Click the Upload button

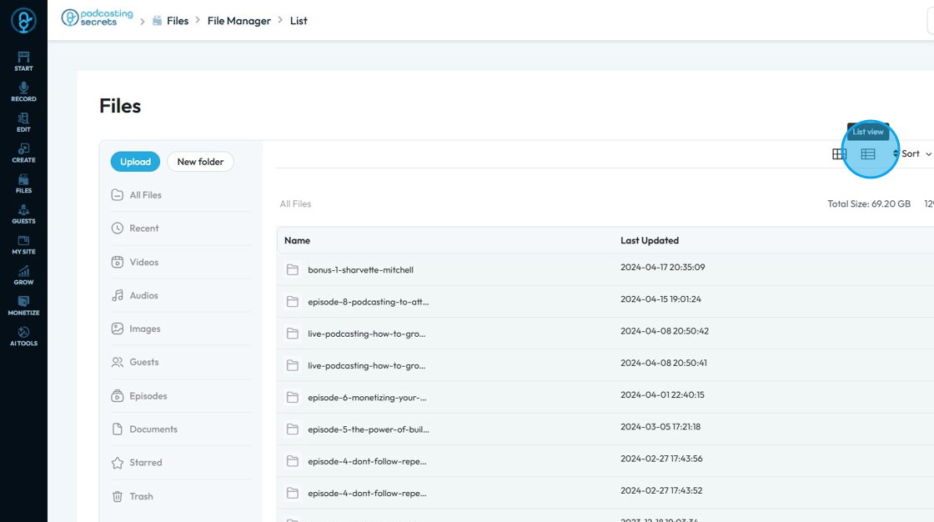tap(135, 162)
